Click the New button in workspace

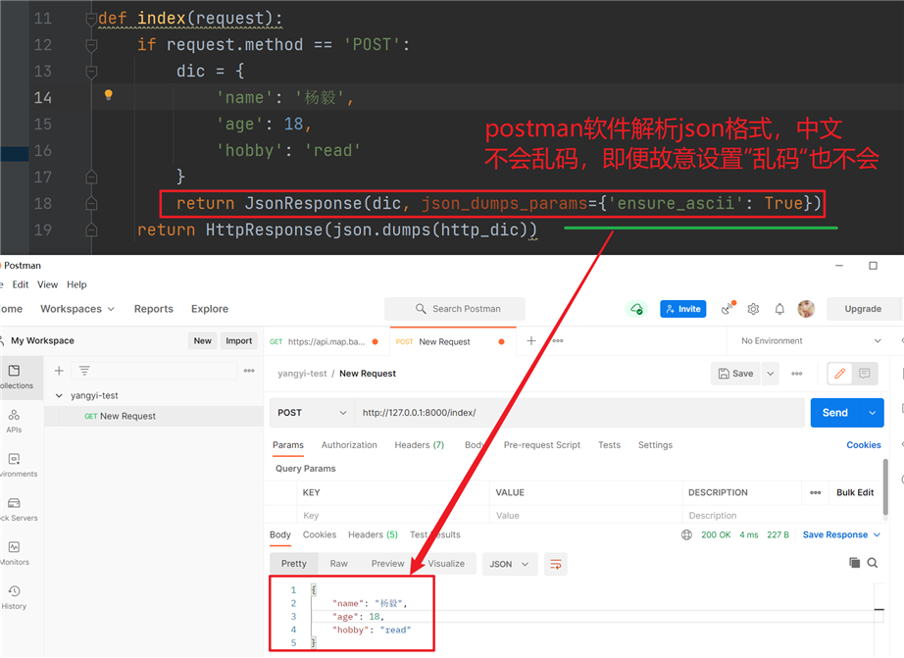202,341
